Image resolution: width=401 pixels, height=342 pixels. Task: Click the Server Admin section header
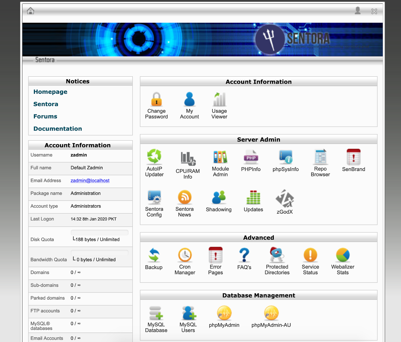[259, 139]
